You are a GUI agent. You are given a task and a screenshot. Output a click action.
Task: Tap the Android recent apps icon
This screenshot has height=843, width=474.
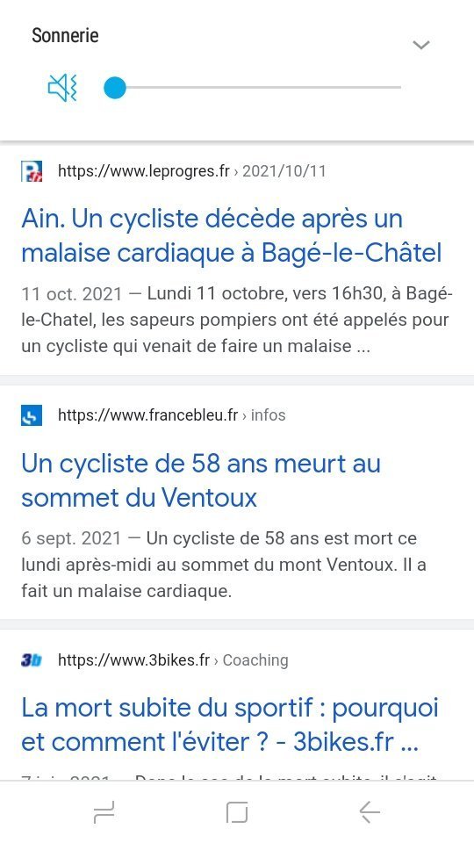(104, 811)
